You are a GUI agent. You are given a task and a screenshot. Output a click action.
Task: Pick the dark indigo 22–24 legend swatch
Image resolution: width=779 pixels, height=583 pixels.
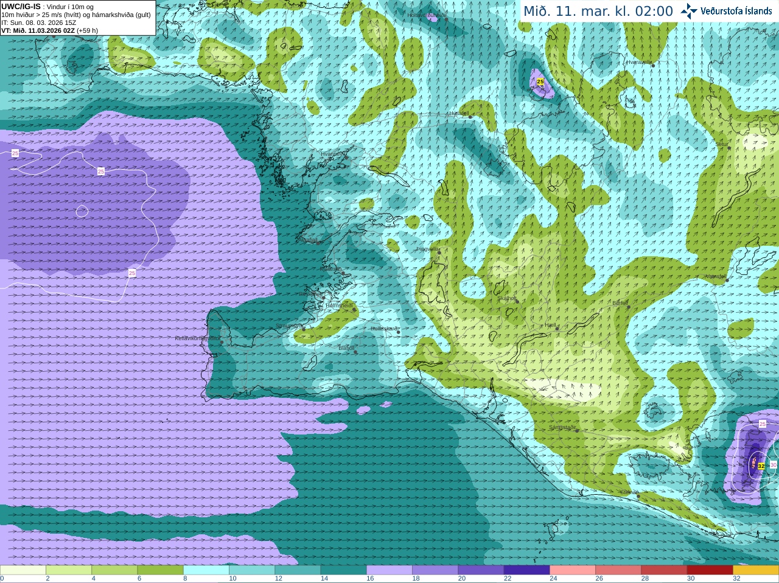pyautogui.click(x=526, y=570)
